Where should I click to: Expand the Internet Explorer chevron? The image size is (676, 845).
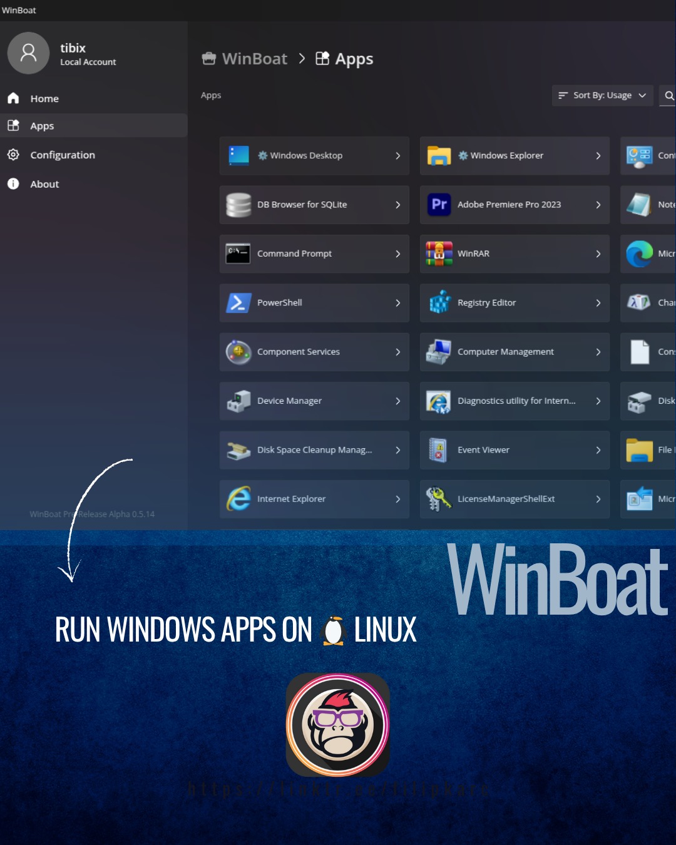click(x=398, y=499)
